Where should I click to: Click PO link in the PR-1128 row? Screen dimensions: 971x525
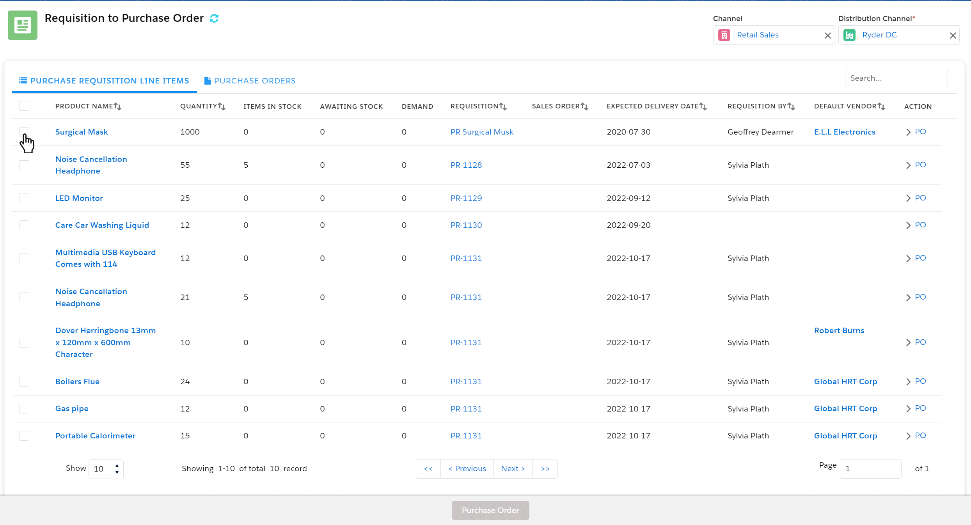click(x=920, y=165)
